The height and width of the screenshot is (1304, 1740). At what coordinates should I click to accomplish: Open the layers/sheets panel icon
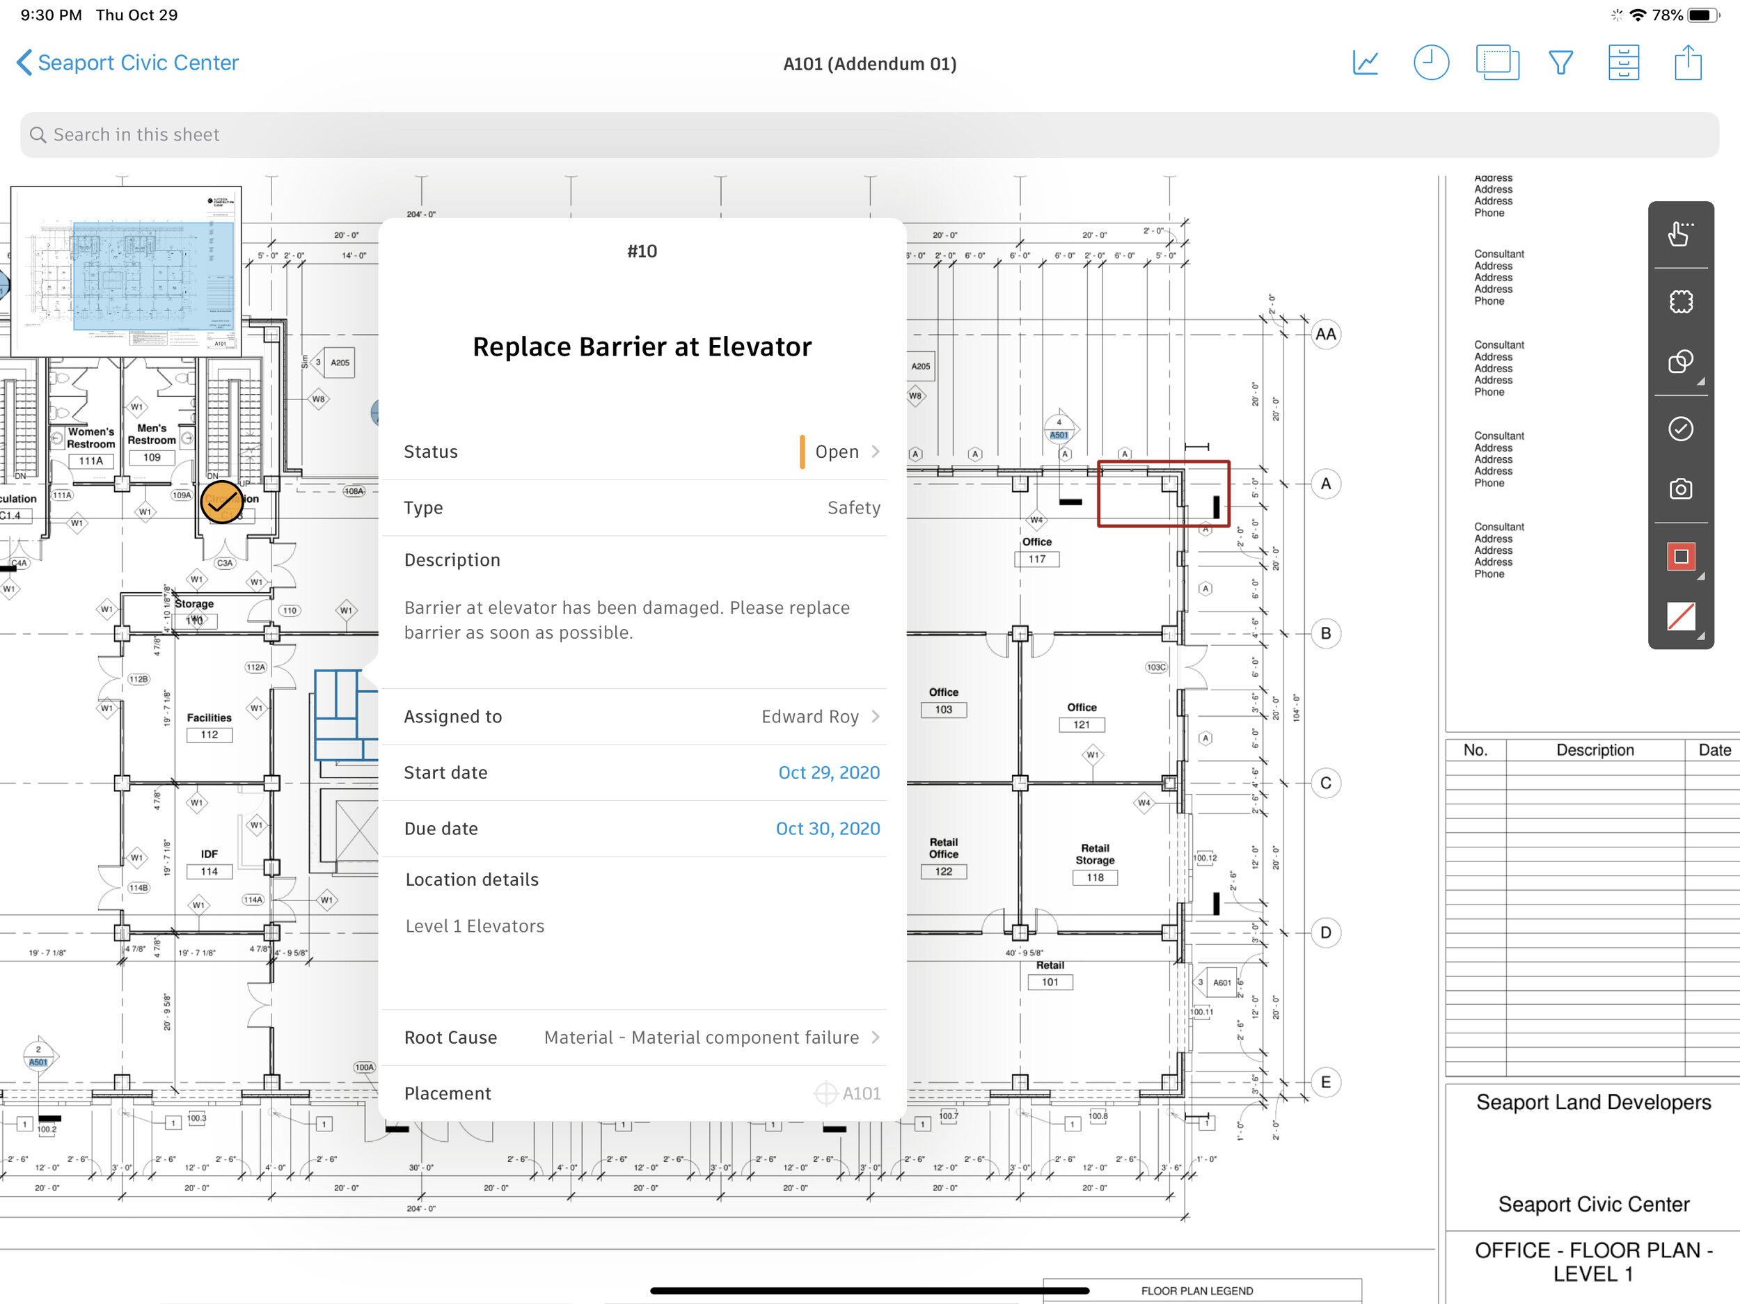click(x=1494, y=63)
